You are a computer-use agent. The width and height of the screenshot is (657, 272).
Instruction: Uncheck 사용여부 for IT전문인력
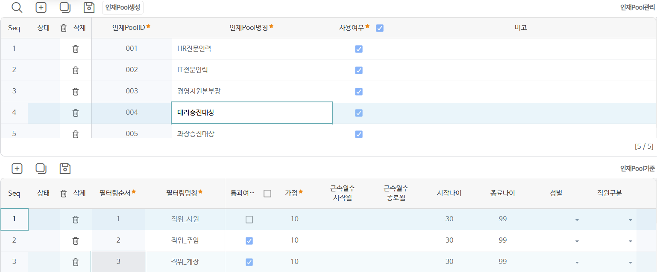(x=359, y=70)
